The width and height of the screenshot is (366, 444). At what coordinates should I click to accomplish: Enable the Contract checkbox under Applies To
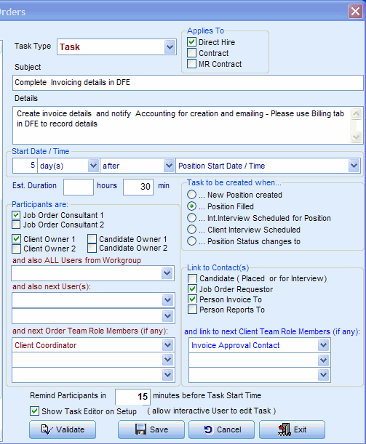191,53
